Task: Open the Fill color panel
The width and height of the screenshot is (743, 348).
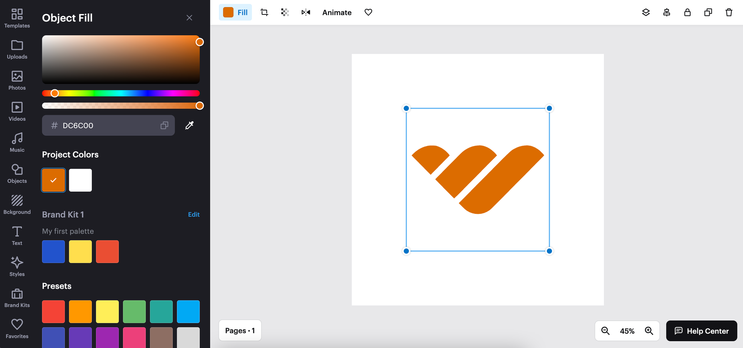Action: pos(235,12)
